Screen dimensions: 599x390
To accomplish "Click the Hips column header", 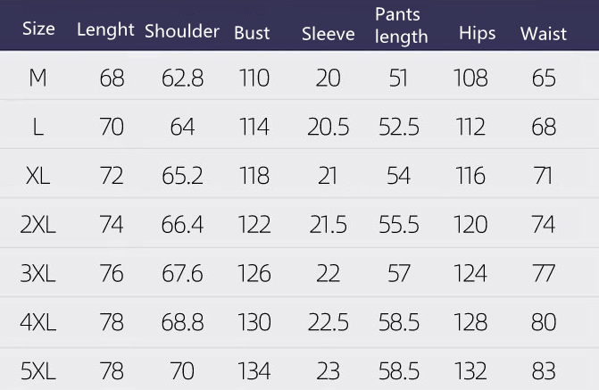I will tap(478, 34).
